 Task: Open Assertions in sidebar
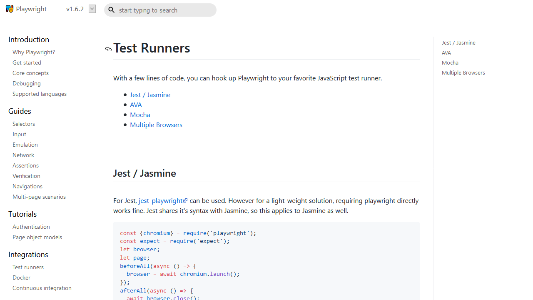[x=25, y=165]
